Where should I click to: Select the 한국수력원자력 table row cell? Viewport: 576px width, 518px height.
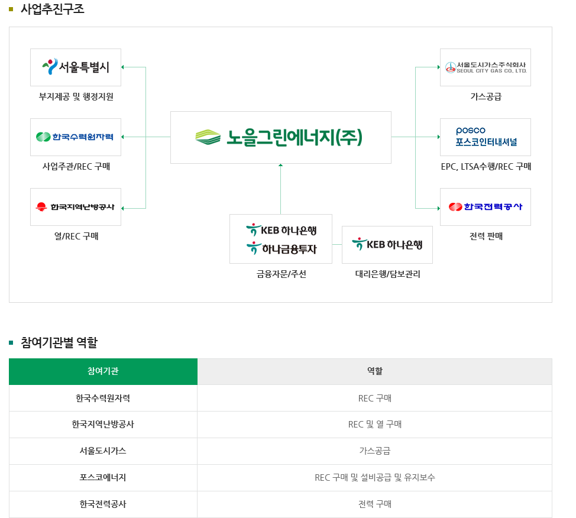(103, 398)
